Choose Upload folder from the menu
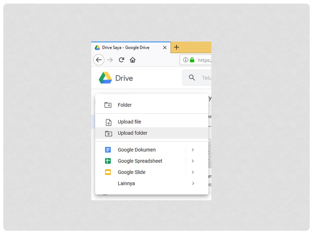The image size is (313, 234). (152, 133)
